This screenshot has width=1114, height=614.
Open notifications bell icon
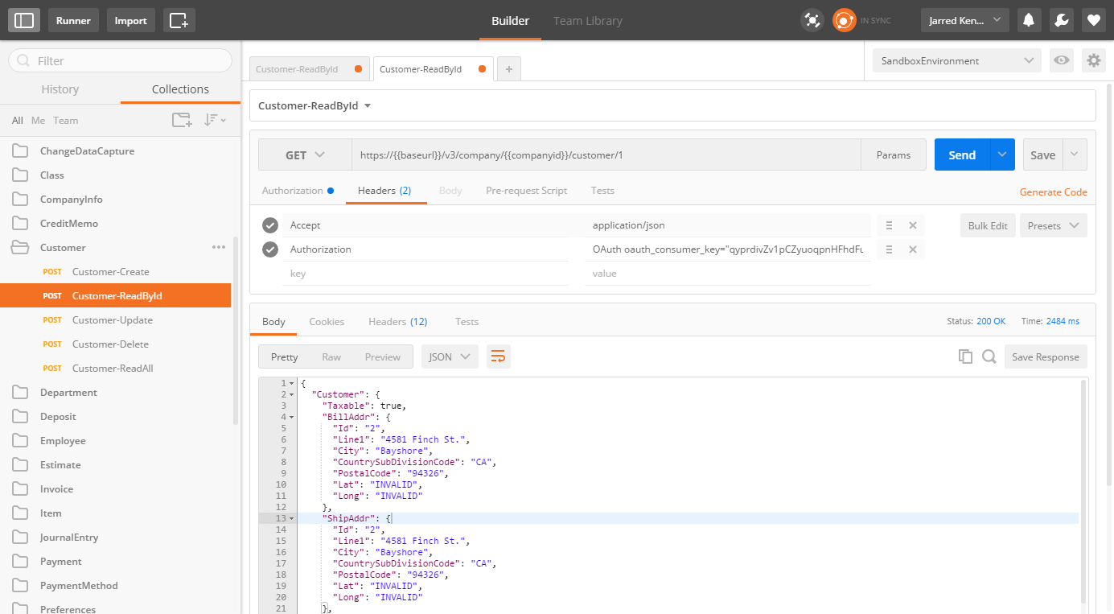click(x=1029, y=20)
